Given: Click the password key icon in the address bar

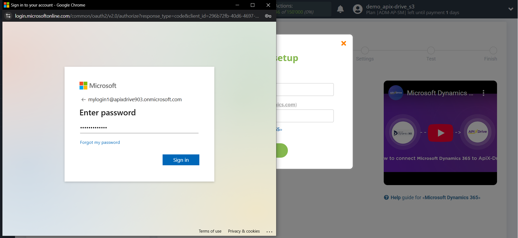Looking at the screenshot, I should click(x=268, y=16).
